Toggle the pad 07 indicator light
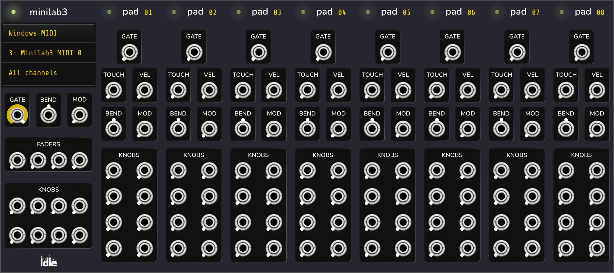This screenshot has width=614, height=273. 497,12
